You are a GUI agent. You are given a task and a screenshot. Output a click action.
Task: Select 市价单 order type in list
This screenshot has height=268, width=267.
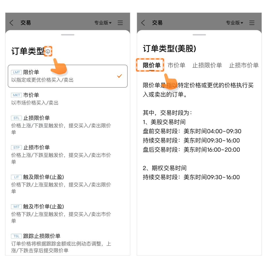click(x=68, y=99)
